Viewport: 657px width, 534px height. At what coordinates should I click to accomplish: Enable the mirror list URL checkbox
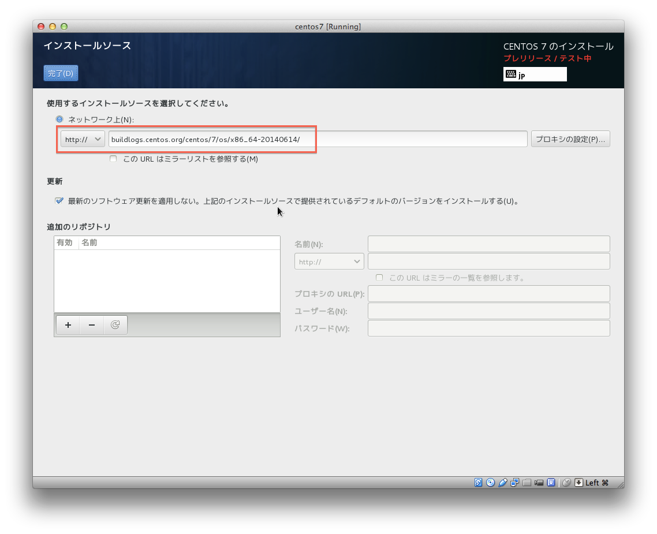coord(113,159)
